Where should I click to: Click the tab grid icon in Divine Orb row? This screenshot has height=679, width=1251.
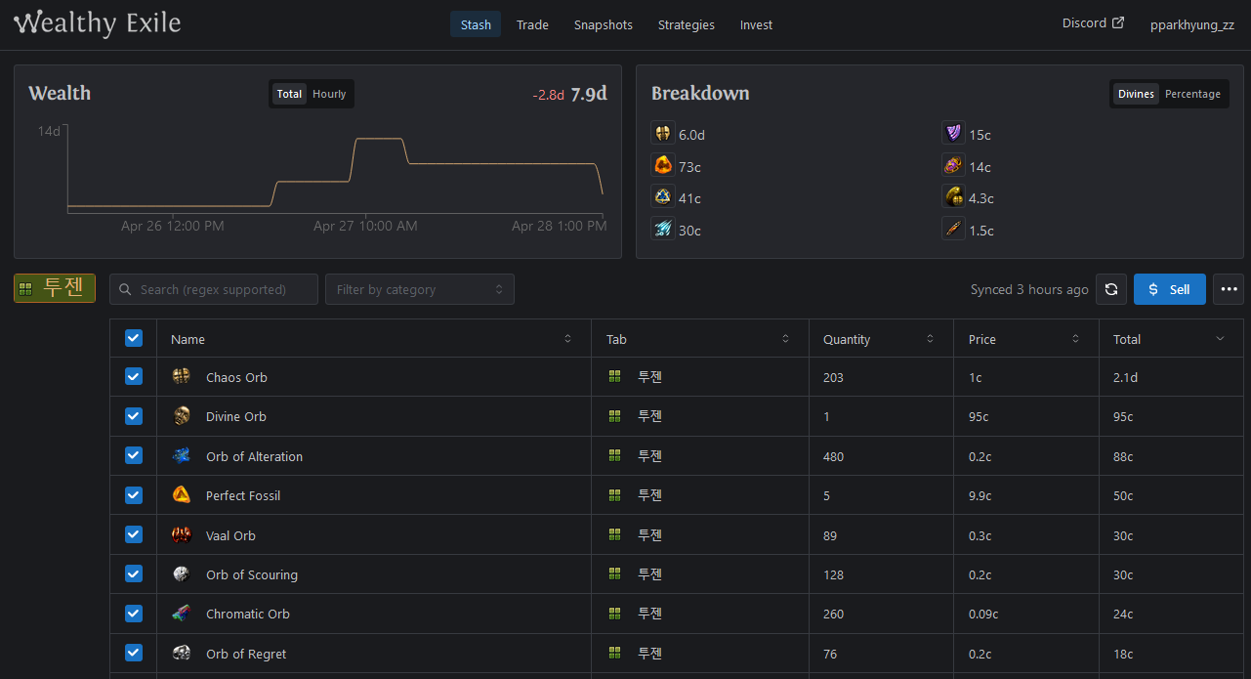click(x=614, y=416)
